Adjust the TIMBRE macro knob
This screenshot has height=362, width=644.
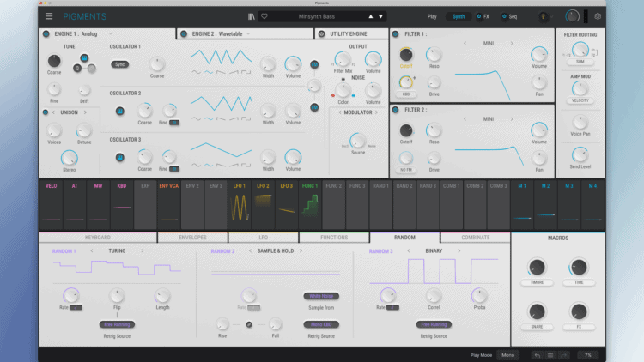[537, 268]
